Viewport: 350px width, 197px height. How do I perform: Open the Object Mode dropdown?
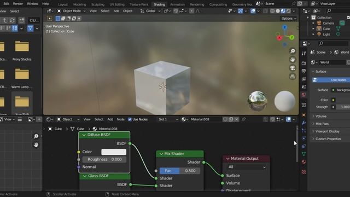pos(72,11)
